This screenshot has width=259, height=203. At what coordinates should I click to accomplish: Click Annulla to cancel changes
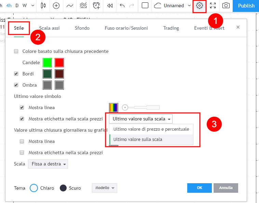(226, 188)
